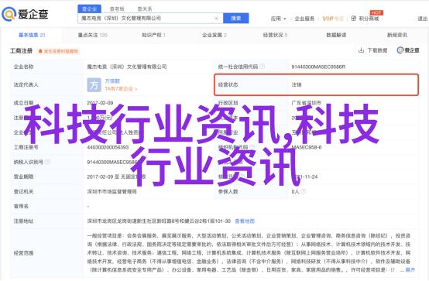Click the 2017-02-09 至 无固定期限 business term
The height and width of the screenshot is (281, 429).
[x=116, y=176]
